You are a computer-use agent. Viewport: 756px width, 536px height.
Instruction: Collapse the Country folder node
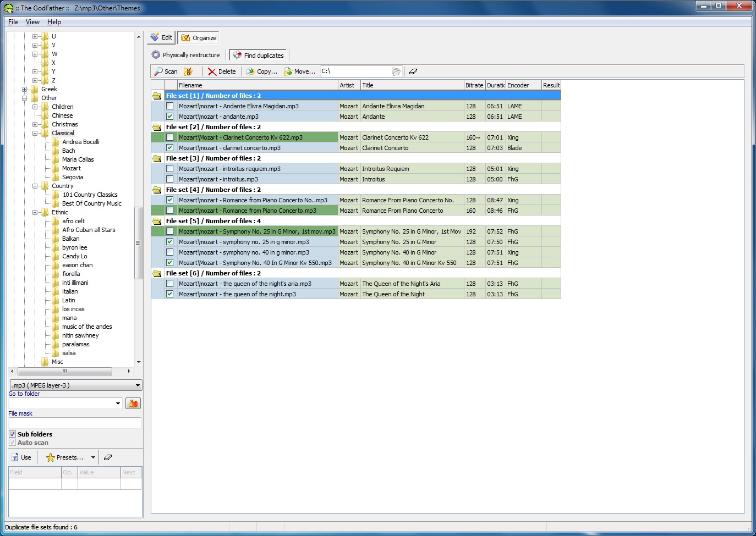35,186
